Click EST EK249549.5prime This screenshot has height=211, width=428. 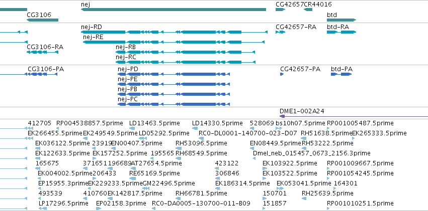(x=110, y=133)
